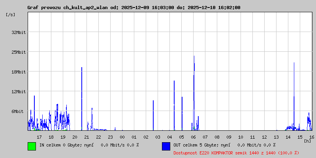Image resolution: width=316 pixels, height=158 pixels.
Task: Click the 12Mbit y-axis label
Action: (x=19, y=92)
